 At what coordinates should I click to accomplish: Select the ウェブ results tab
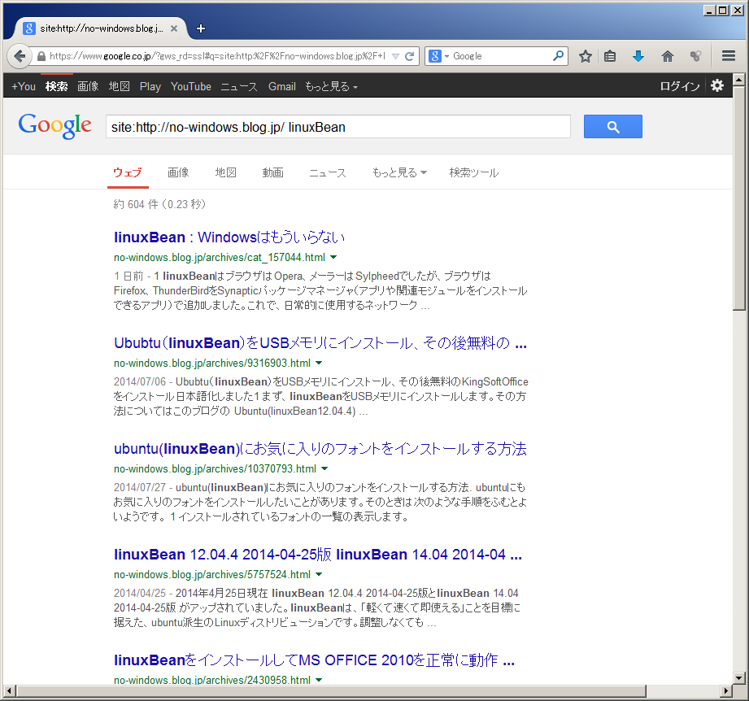click(x=127, y=173)
